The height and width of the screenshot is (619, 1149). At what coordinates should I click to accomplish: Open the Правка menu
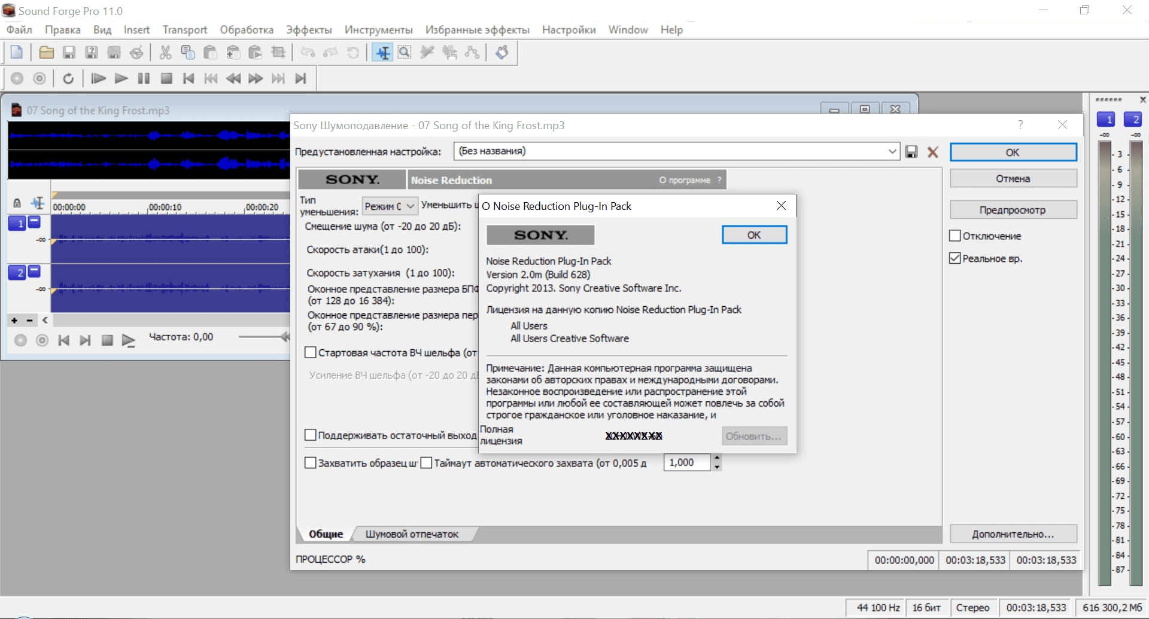coord(63,30)
